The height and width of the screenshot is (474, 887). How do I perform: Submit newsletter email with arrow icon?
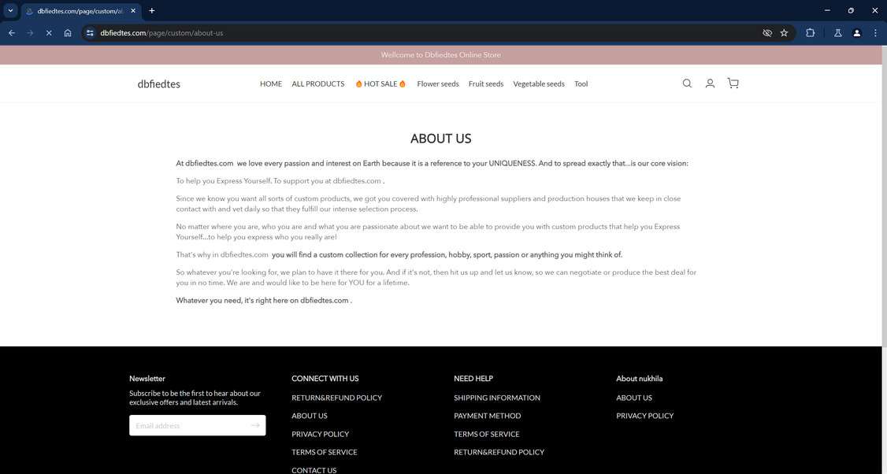point(256,425)
